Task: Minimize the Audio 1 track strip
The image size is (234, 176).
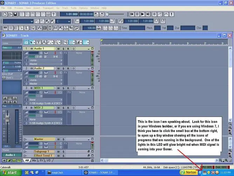Action: coord(89,49)
